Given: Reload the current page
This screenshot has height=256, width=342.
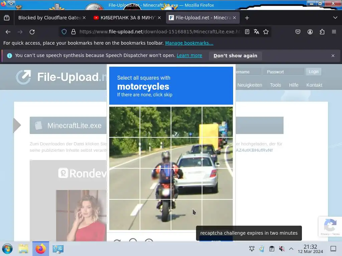Looking at the screenshot, I should point(32,32).
